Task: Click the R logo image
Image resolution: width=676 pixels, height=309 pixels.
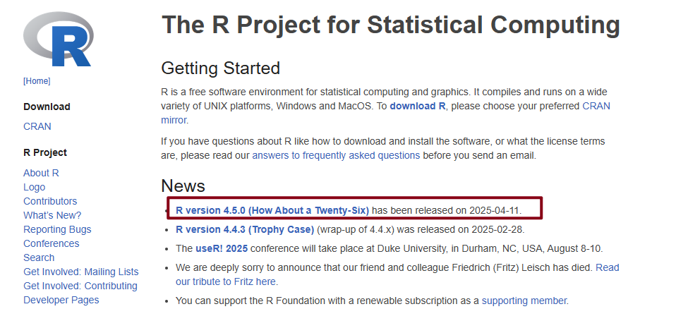Action: point(59,40)
